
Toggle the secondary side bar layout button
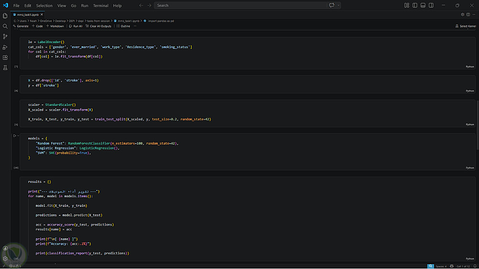(430, 5)
